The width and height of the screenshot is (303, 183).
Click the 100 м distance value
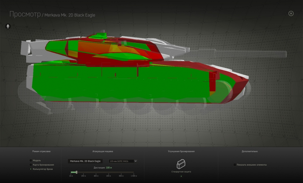[x=109, y=168]
